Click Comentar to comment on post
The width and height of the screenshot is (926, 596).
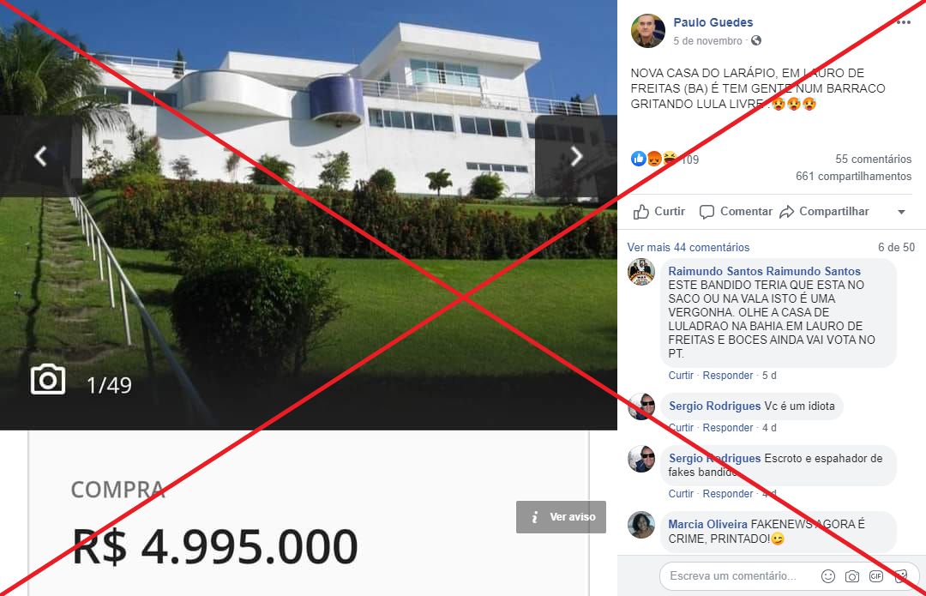[x=736, y=212]
